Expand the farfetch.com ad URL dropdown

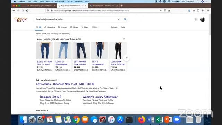pyautogui.click(x=58, y=80)
